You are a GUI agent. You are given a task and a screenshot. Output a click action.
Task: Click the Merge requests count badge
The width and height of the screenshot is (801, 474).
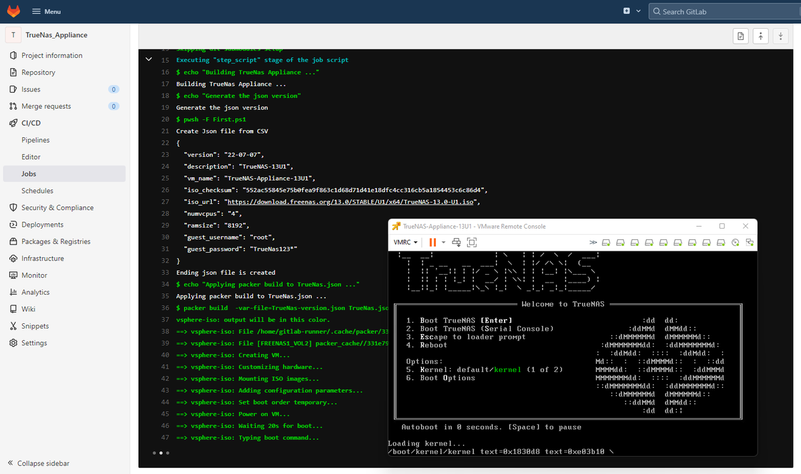(x=113, y=106)
